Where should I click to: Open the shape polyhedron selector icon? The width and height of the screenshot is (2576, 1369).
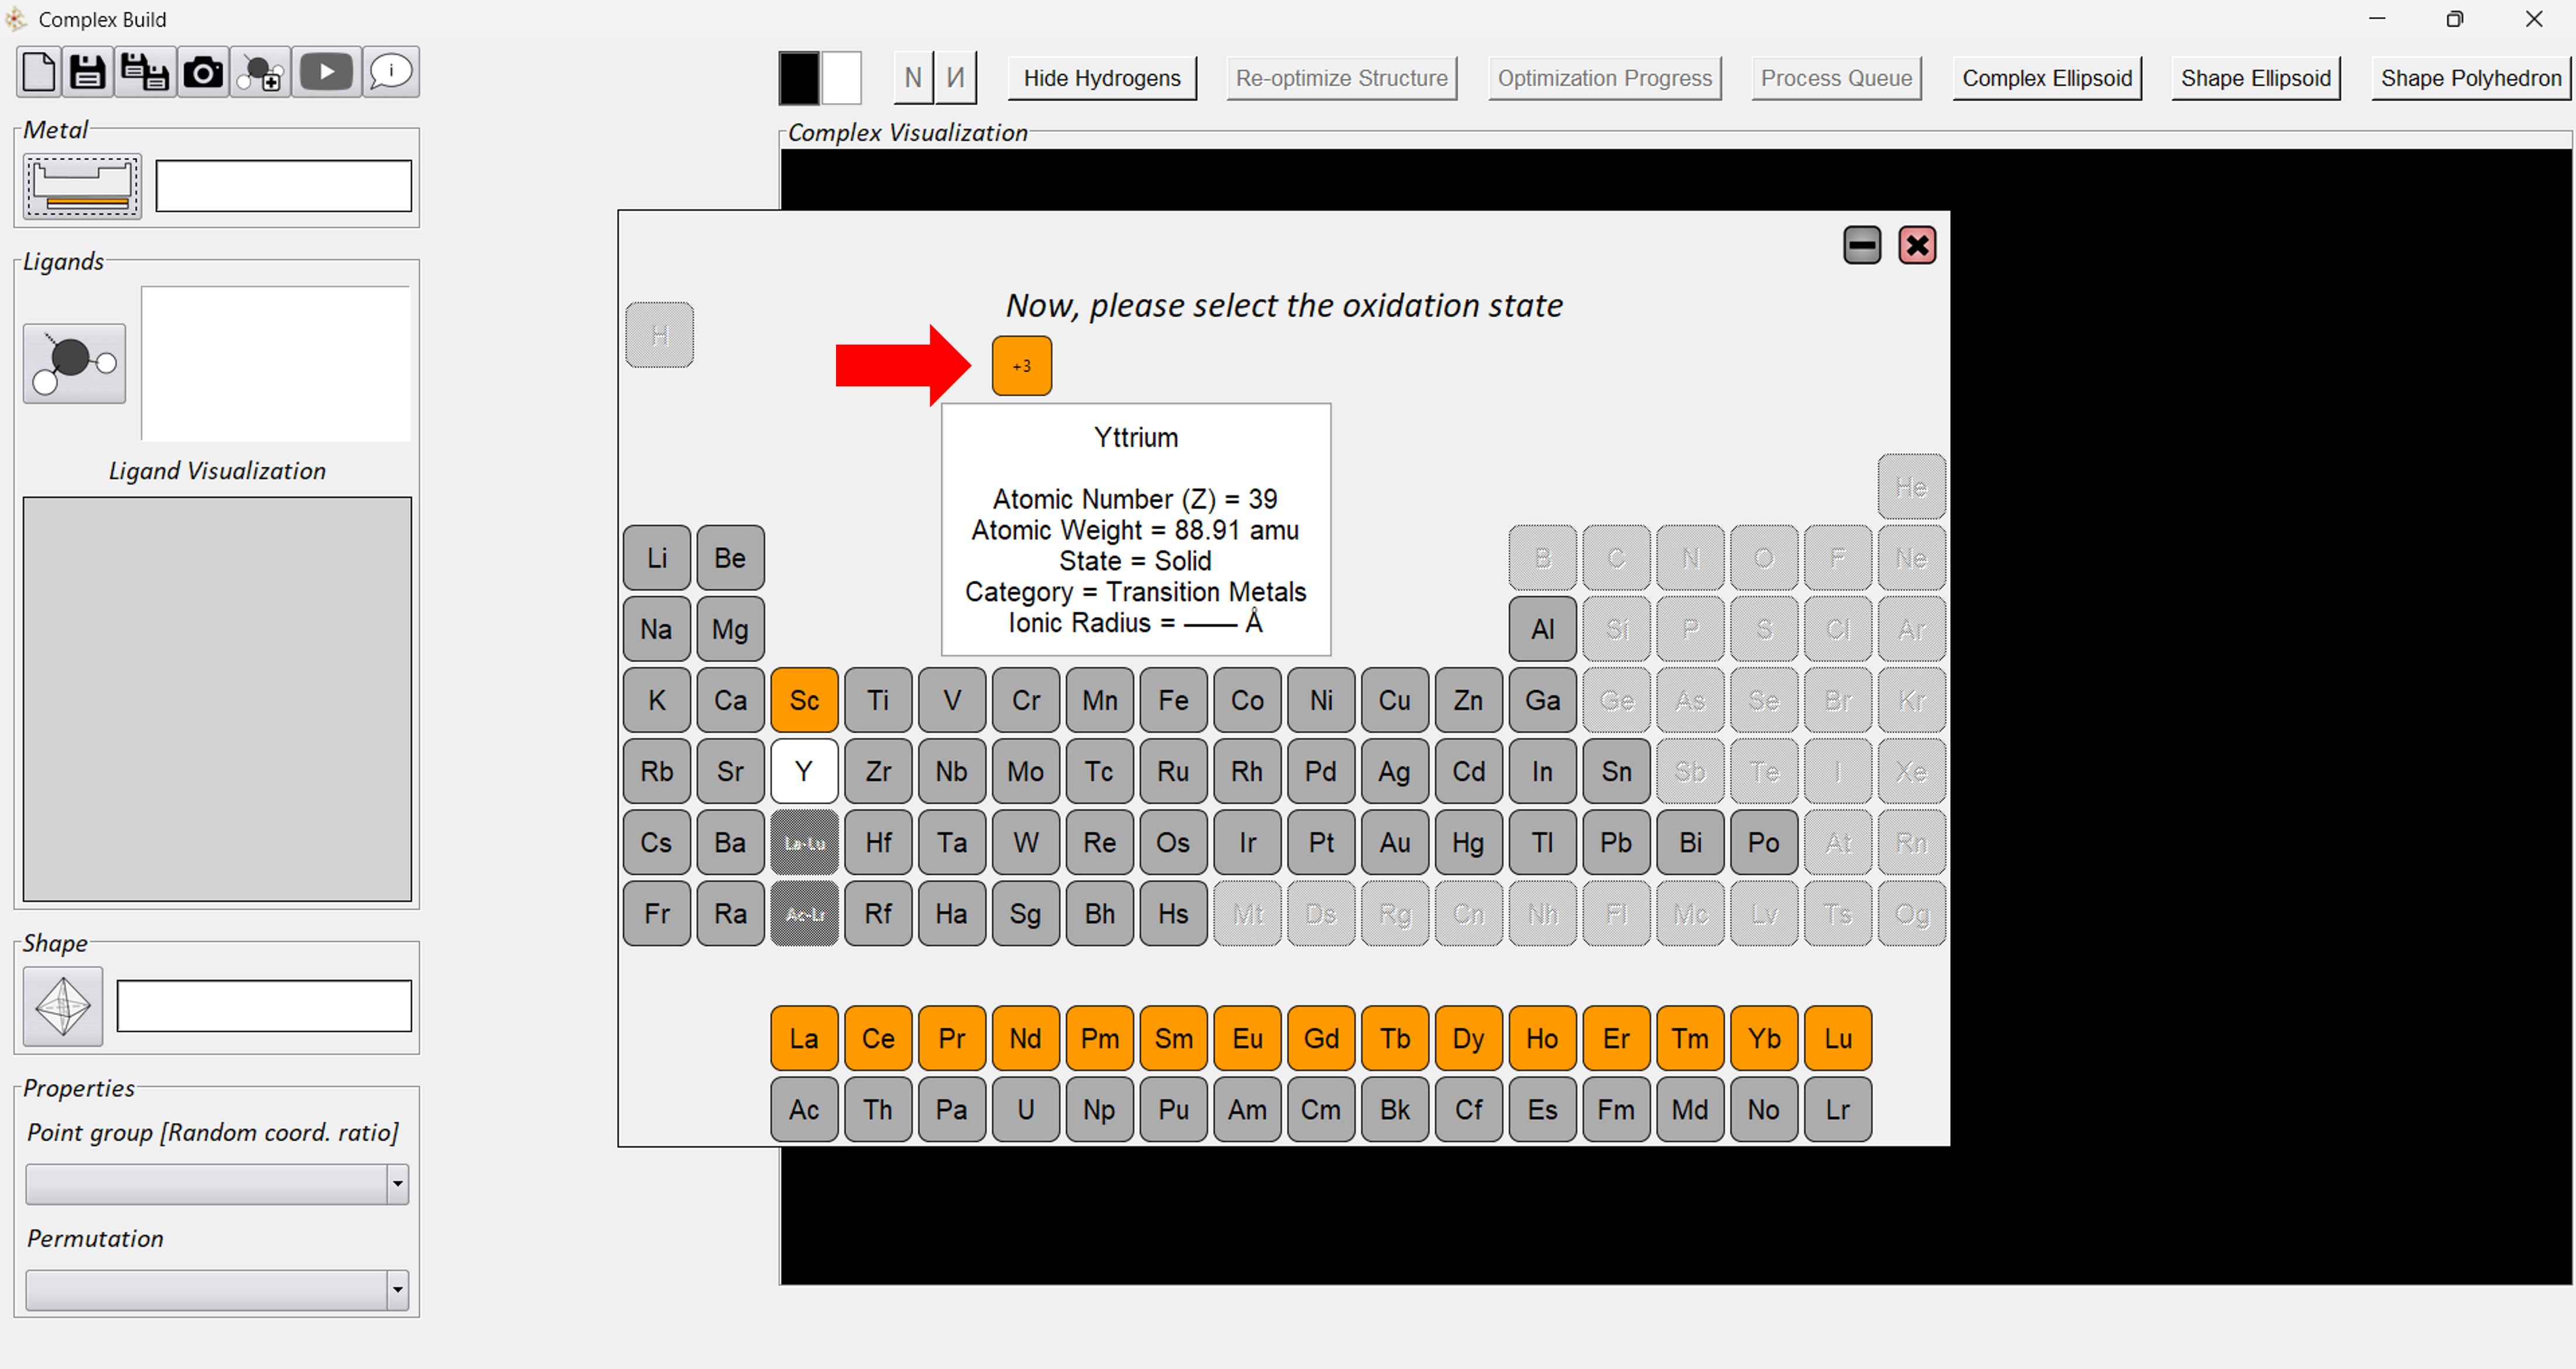63,1006
